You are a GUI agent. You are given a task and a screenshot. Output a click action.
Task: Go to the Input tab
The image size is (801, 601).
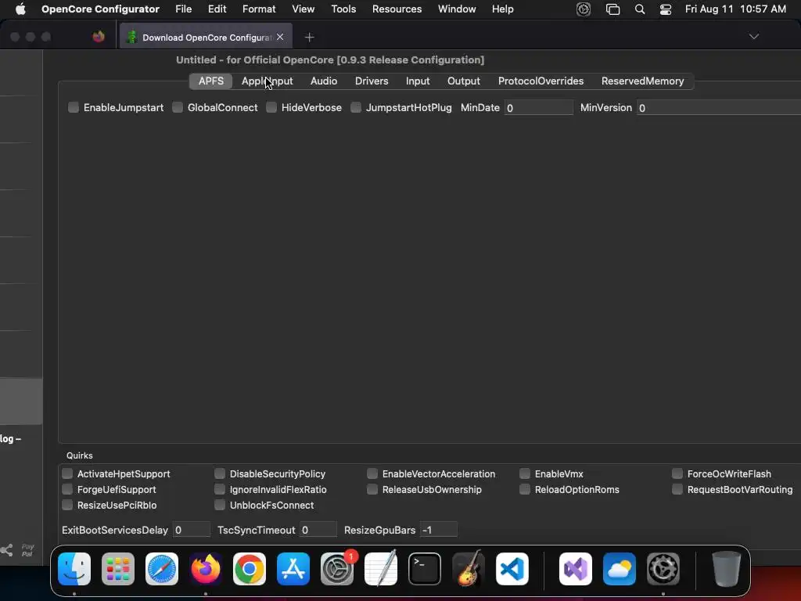point(418,81)
